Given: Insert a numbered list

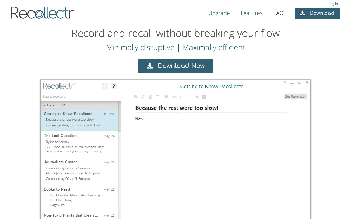Looking at the screenshot, I should (x=182, y=97).
